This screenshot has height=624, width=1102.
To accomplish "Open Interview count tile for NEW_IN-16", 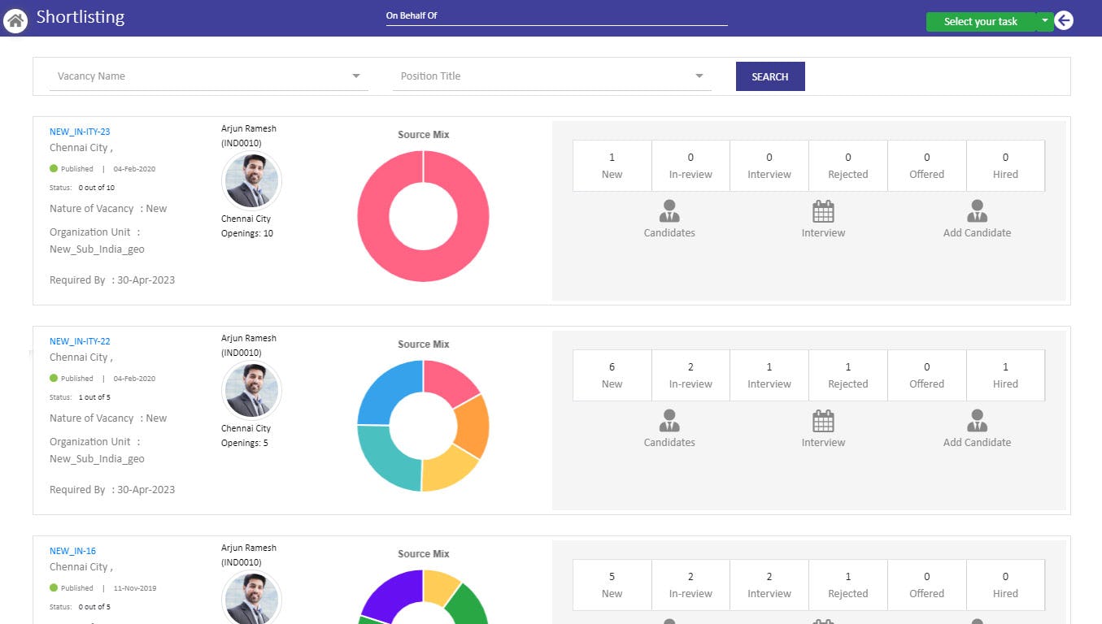I will 769,585.
